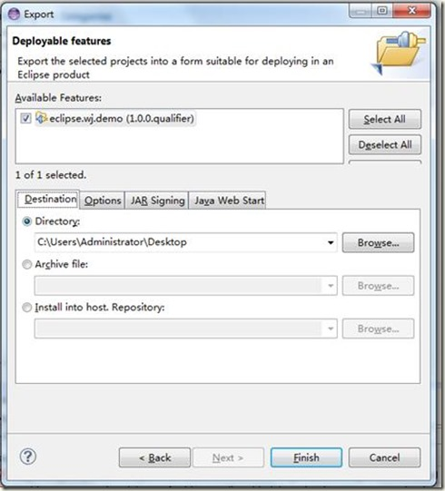445x491 pixels.
Task: Cancel the Export dialog
Action: point(384,457)
